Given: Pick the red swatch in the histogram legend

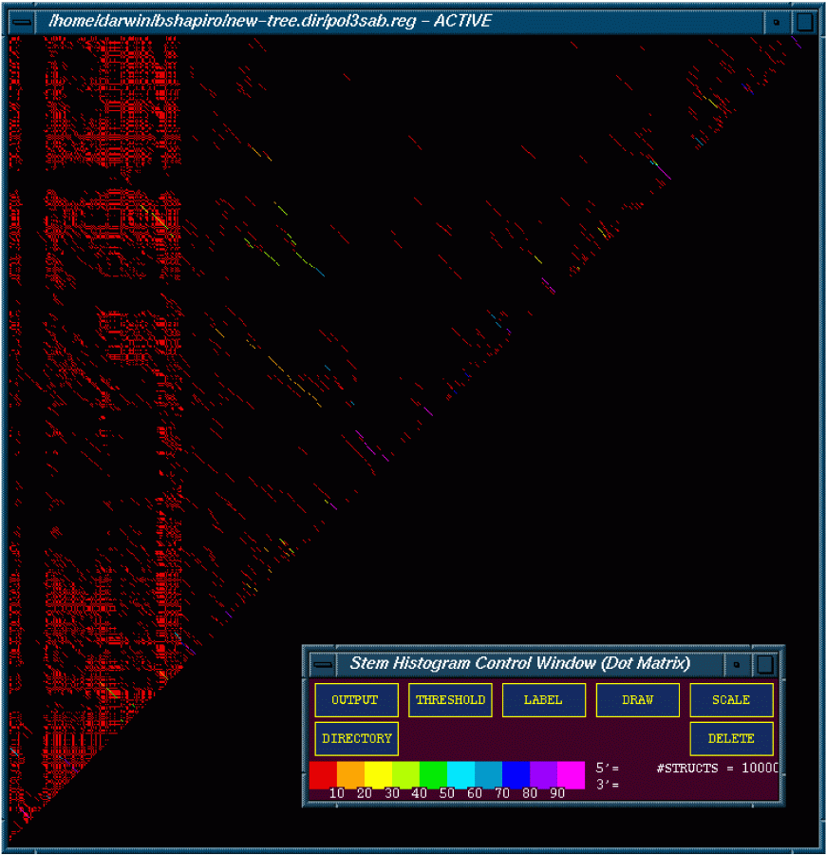Looking at the screenshot, I should pos(323,774).
